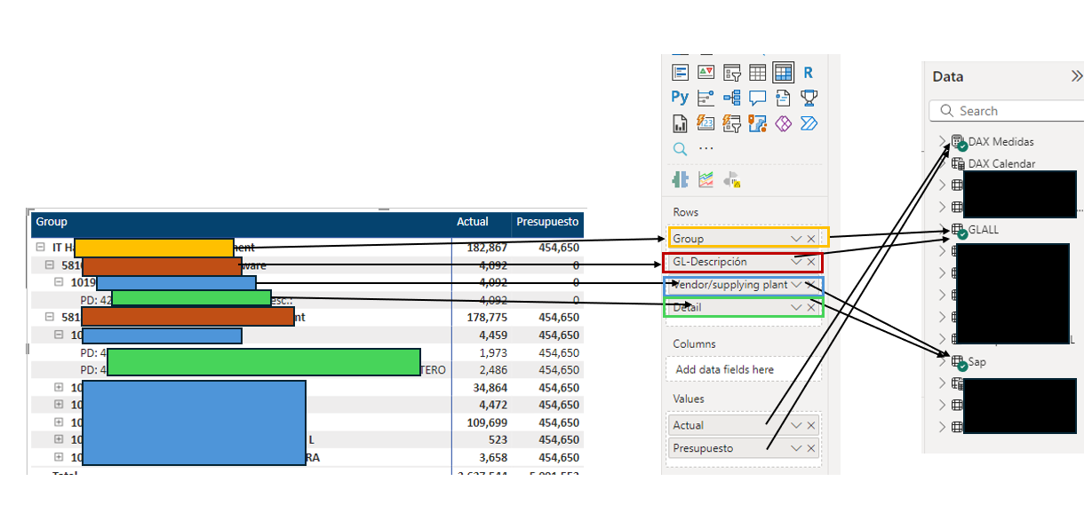Expand matrix row with Actual 523

click(59, 439)
